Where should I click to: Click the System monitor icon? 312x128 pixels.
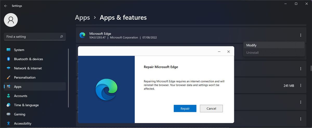coord(9,50)
